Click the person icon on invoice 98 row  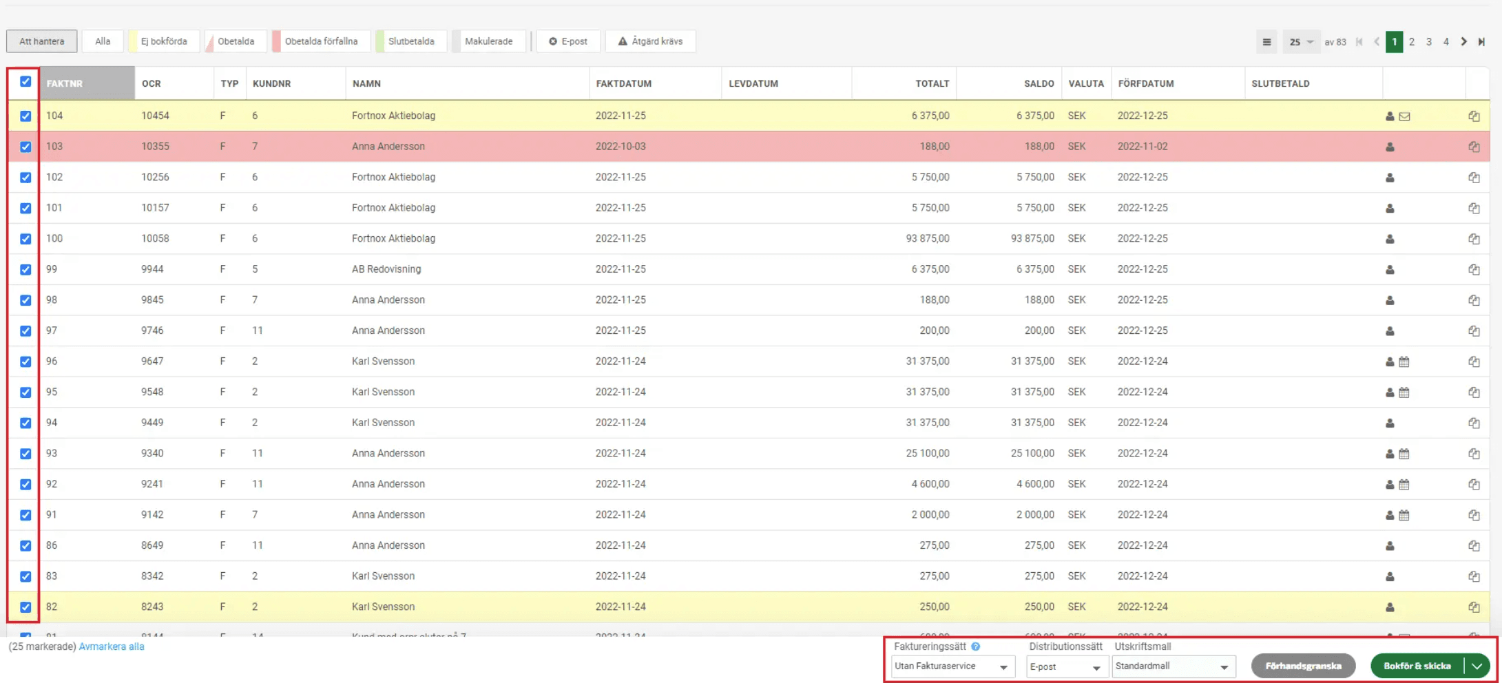(x=1390, y=300)
